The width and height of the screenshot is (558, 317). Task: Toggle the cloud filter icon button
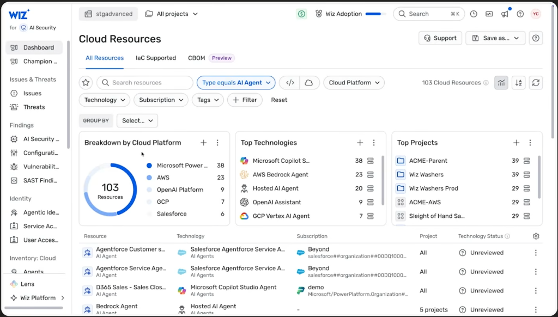coord(309,83)
